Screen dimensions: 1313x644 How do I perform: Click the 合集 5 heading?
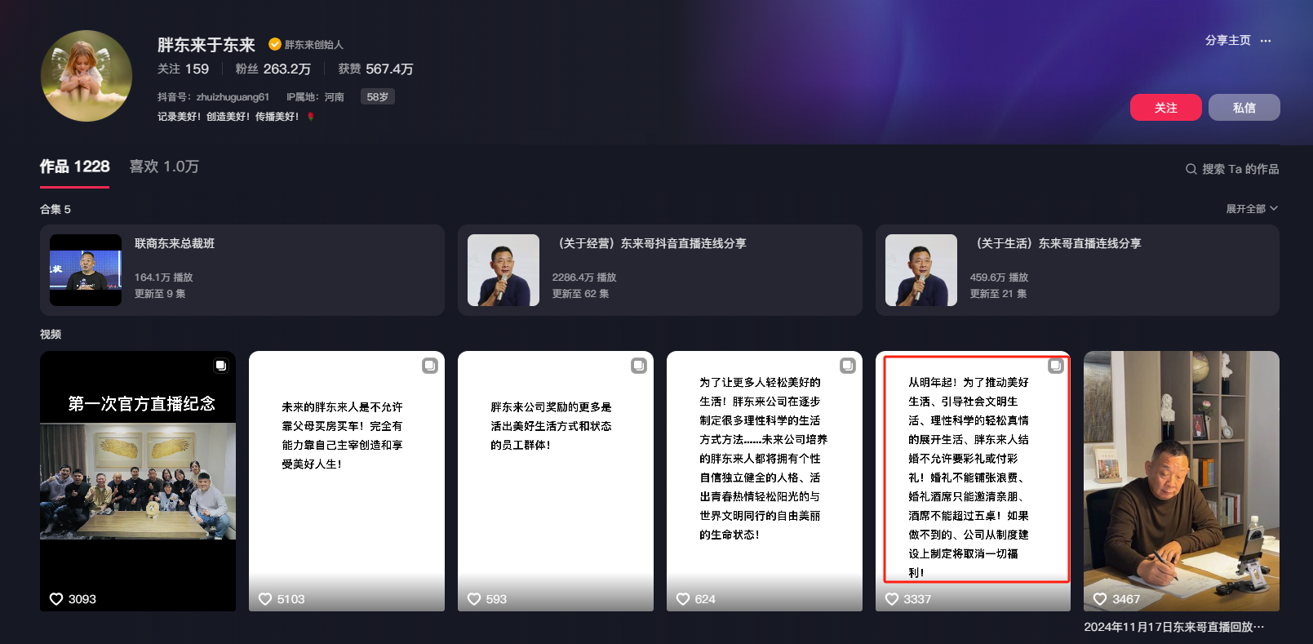point(55,209)
